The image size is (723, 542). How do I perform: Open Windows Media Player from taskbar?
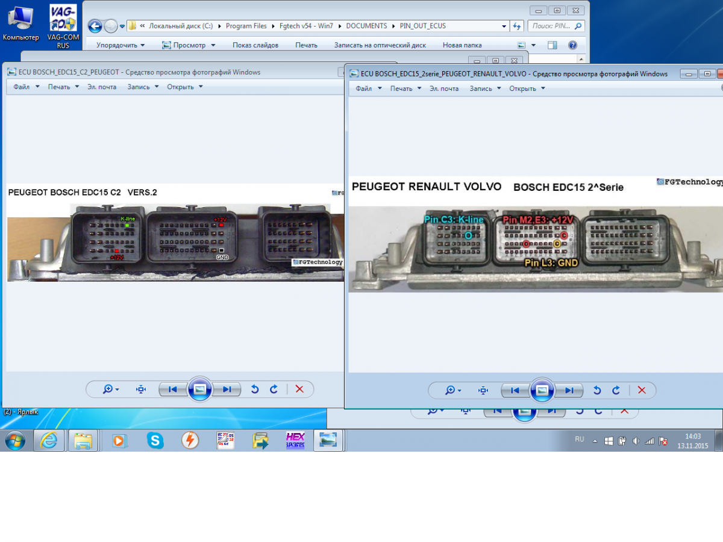tap(119, 441)
